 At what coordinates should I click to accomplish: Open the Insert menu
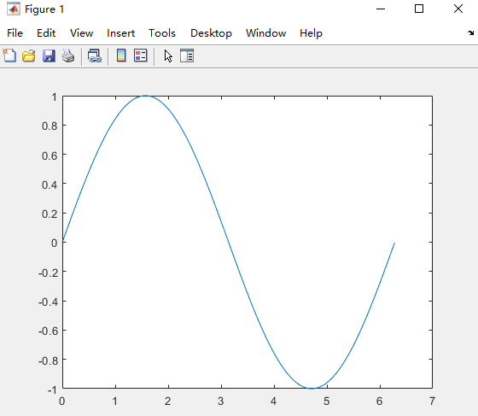click(x=120, y=33)
